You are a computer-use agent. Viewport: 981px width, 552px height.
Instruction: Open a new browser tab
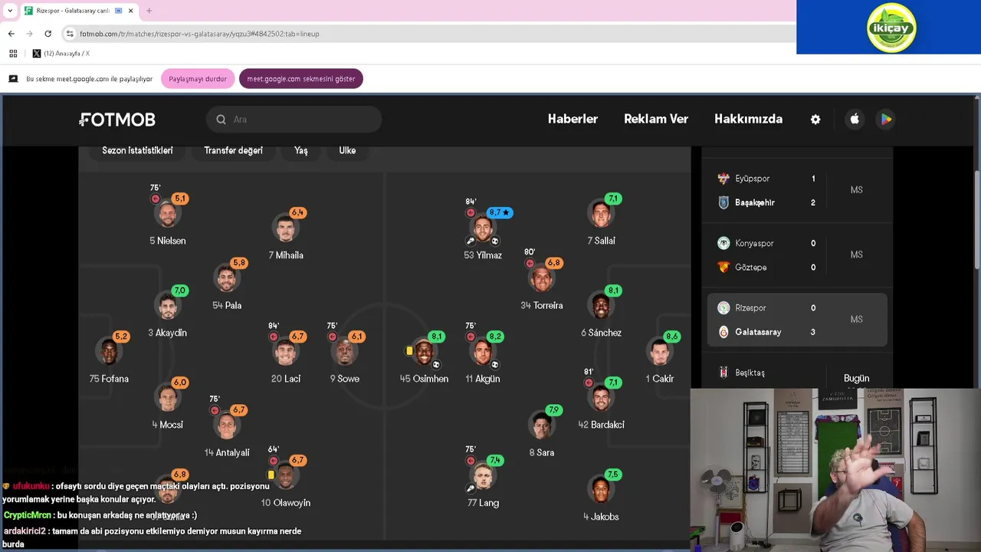[x=149, y=11]
